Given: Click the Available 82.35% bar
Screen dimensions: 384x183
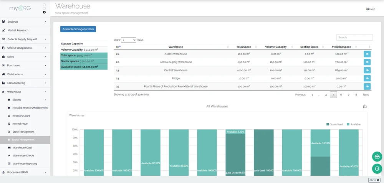Looking at the screenshot, I should tap(151, 152).
